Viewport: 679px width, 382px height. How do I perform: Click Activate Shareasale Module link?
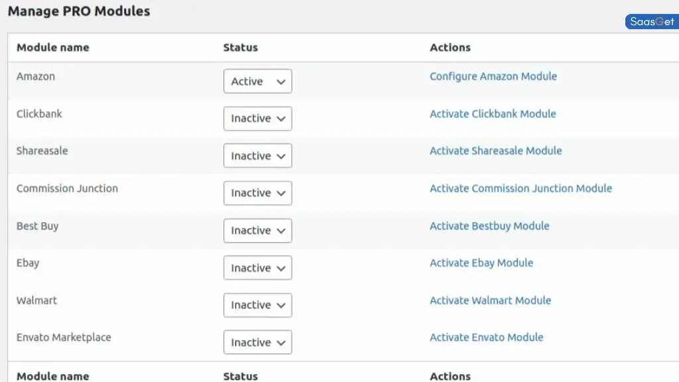click(496, 151)
